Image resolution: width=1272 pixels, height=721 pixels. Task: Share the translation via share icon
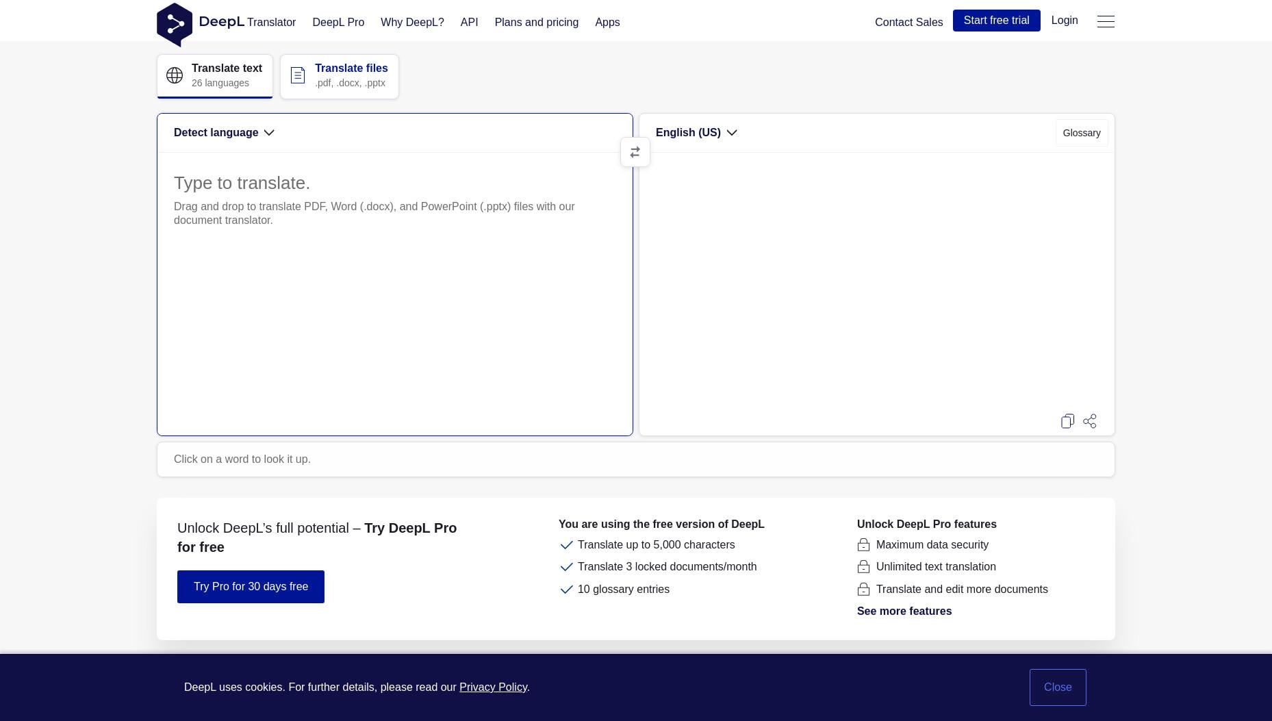coord(1090,421)
